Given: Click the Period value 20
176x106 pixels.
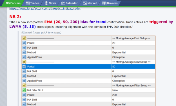Looking at the screenshot, I should coord(114,43).
